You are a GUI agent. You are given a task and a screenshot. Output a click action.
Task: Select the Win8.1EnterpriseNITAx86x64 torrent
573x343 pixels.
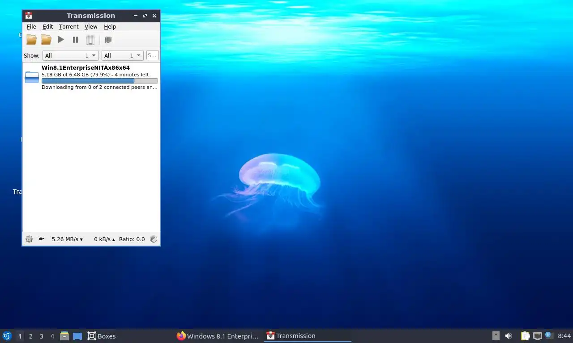click(x=91, y=77)
